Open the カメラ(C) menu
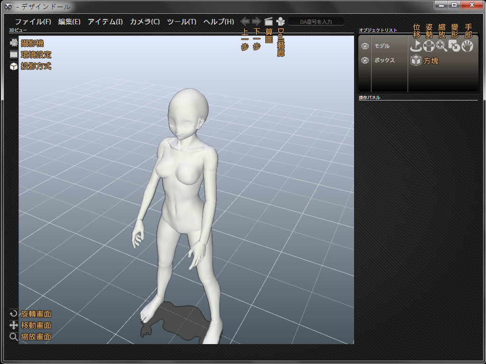 (145, 22)
